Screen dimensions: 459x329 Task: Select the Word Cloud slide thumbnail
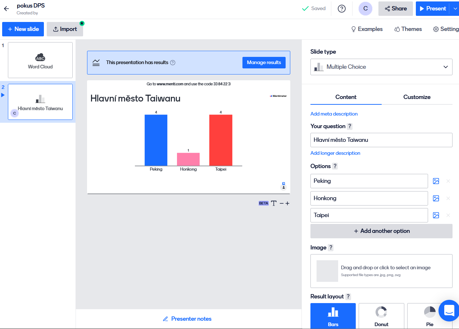pos(40,60)
